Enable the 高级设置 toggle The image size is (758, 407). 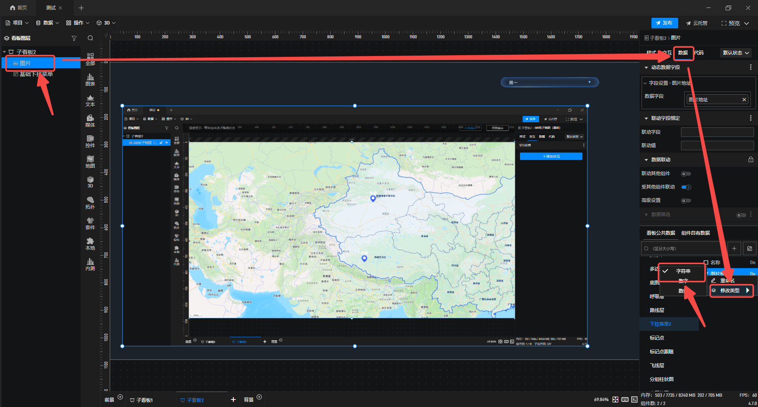coord(686,201)
